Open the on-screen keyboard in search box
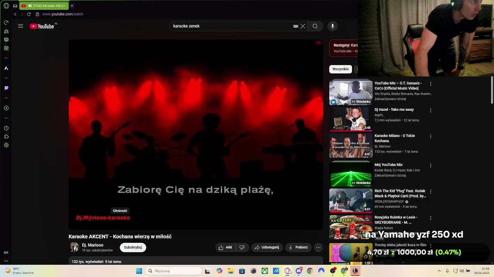The image size is (494, 277). click(296, 26)
